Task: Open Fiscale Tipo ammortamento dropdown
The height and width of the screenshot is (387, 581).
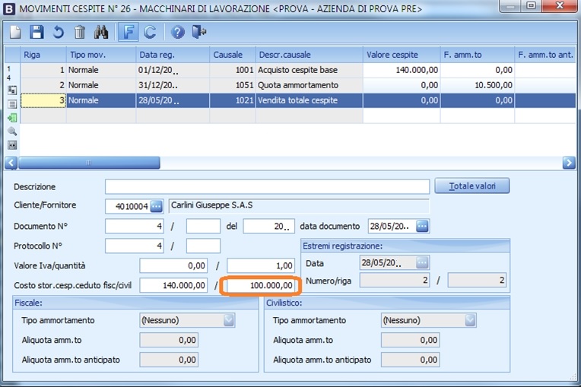Action: pos(229,320)
